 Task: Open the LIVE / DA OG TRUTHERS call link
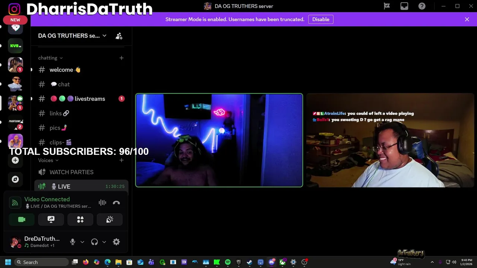[x=58, y=206]
